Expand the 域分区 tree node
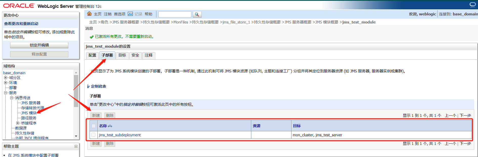 click(6, 78)
